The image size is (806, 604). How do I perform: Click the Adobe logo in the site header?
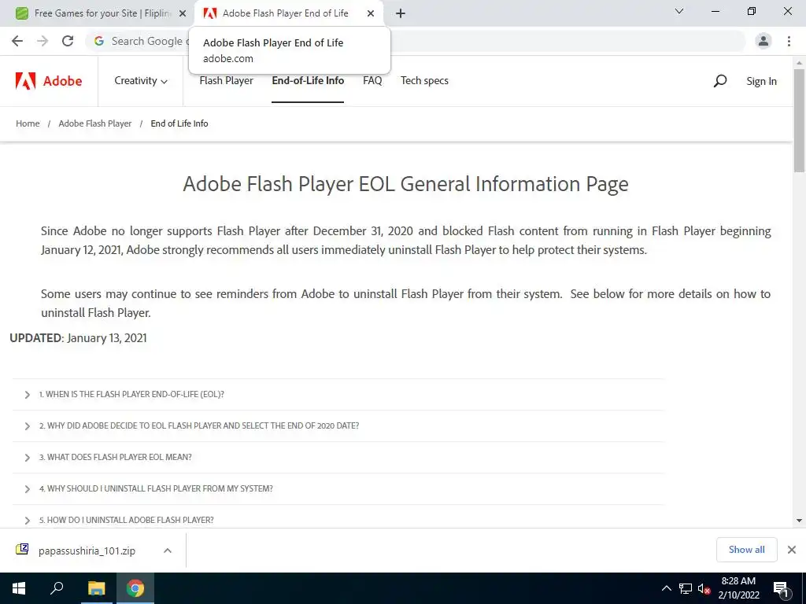(49, 81)
